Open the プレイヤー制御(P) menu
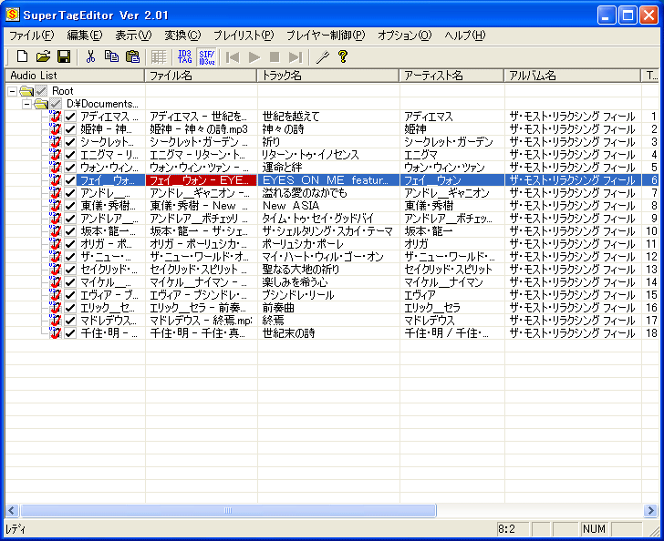Viewport: 664px width, 541px height. [326, 36]
